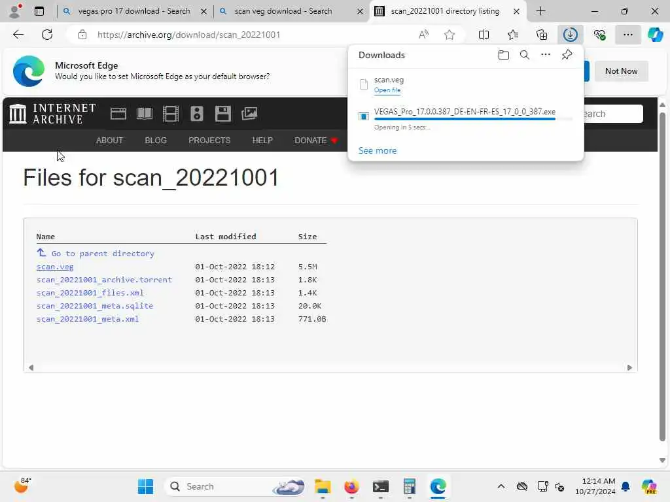The height and width of the screenshot is (502, 670).
Task: Open split screen icon in toolbar
Action: (x=484, y=35)
